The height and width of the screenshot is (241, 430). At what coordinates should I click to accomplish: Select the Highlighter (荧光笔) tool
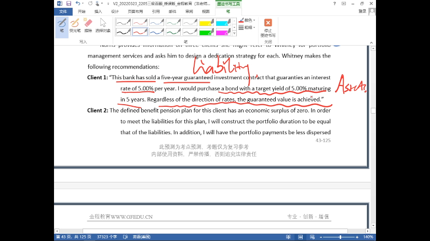coord(75,26)
